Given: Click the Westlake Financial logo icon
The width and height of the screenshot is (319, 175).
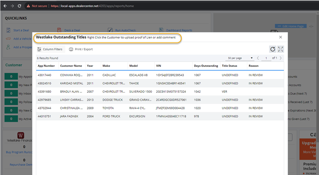Looking at the screenshot, I should 21,135.
